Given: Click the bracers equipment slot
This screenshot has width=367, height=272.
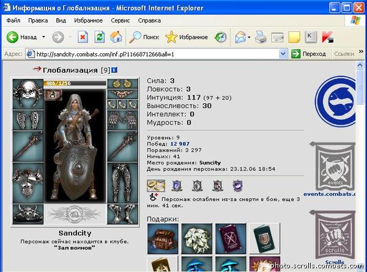Looking at the screenshot, I should pos(28,120).
